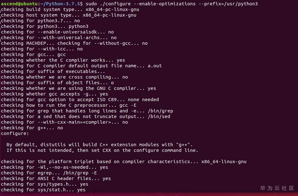Click the distutils C++ extension warning line
This screenshot has height=196, width=298.
click(99, 145)
